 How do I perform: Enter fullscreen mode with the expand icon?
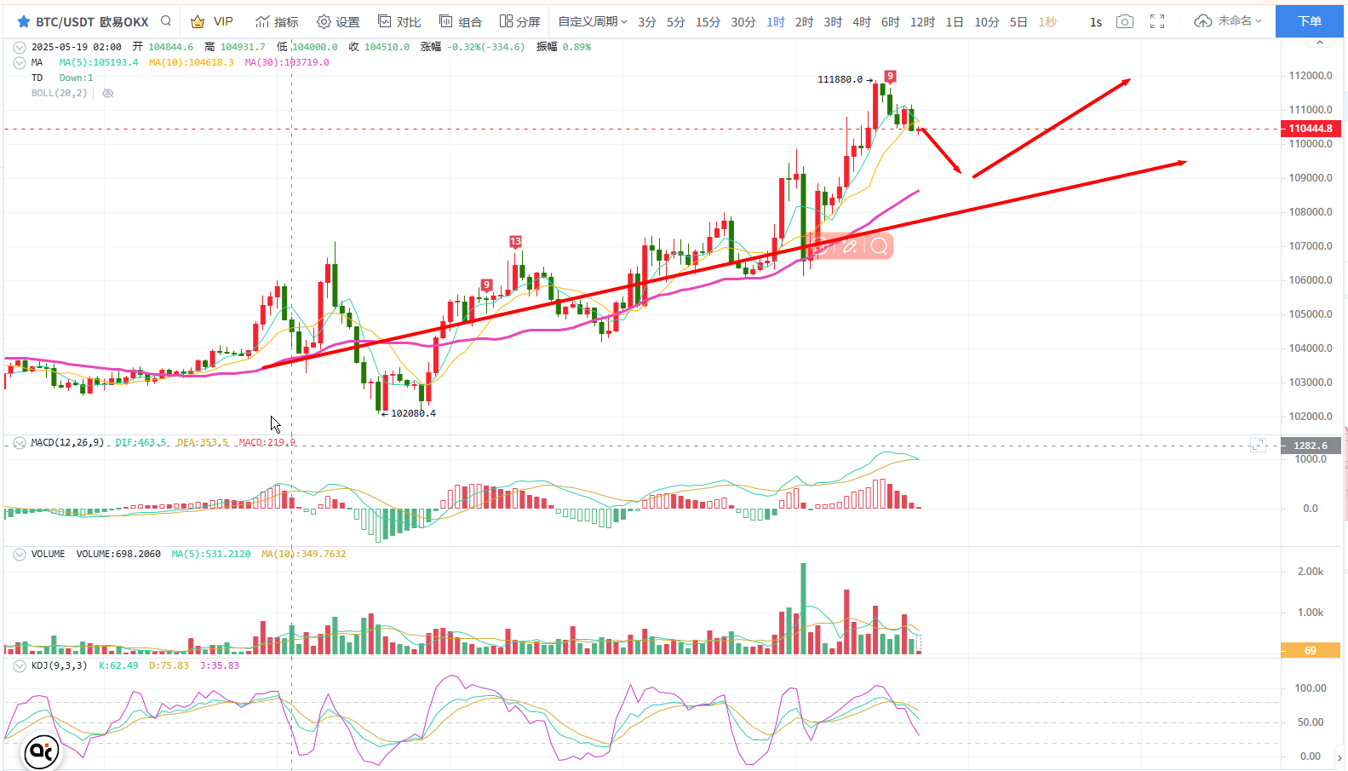tap(1157, 21)
